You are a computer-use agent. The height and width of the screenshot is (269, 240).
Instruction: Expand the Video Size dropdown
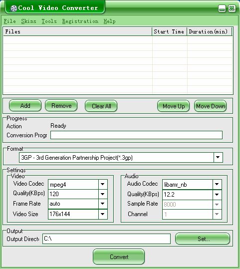pyautogui.click(x=103, y=214)
